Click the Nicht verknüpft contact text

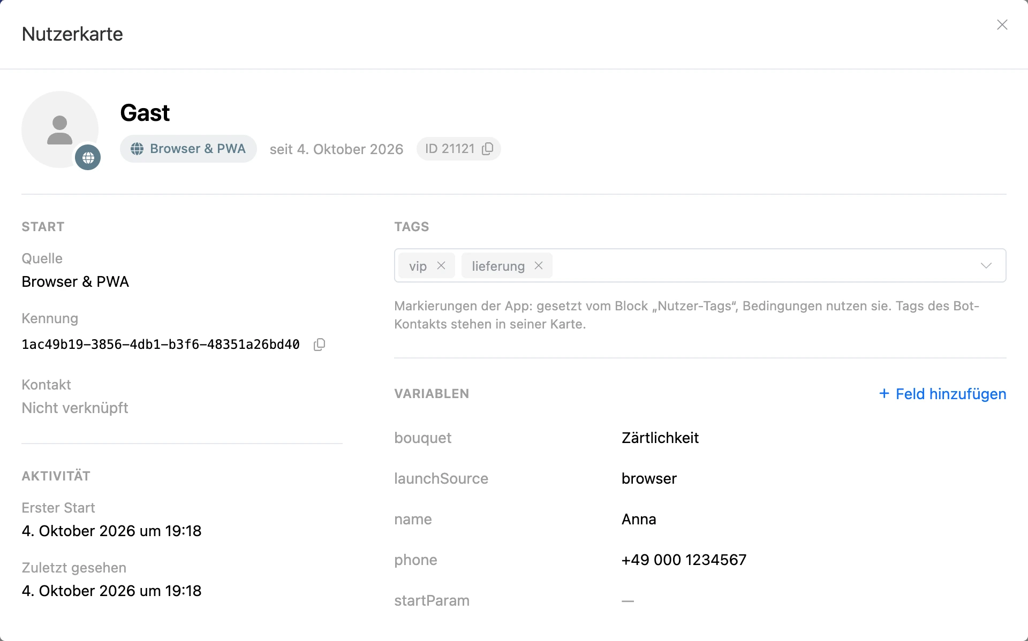(x=75, y=408)
